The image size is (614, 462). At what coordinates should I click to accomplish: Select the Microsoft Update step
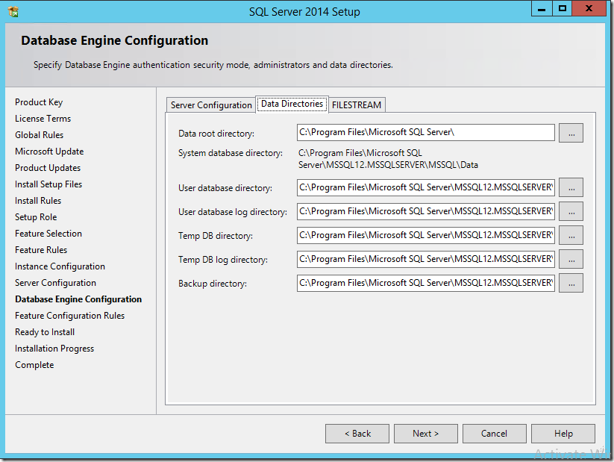tap(49, 152)
